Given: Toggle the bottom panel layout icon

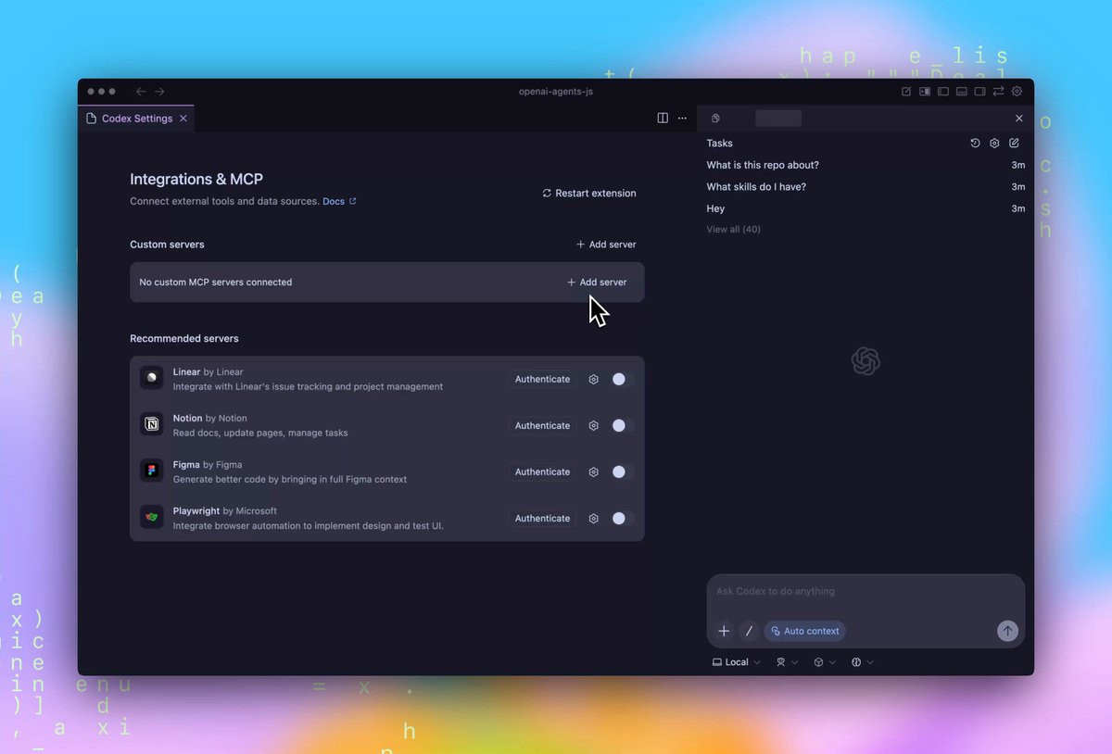Looking at the screenshot, I should [962, 92].
